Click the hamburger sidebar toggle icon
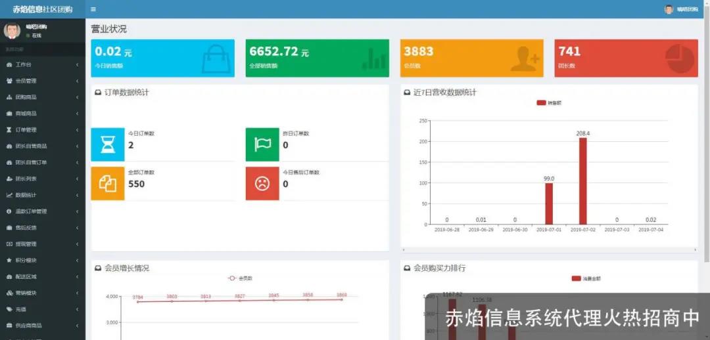Image resolution: width=710 pixels, height=340 pixels. (93, 9)
